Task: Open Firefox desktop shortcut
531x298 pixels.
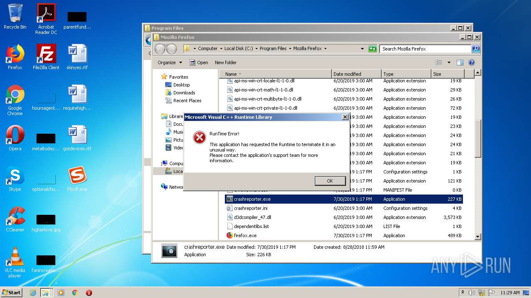Action: tap(15, 57)
